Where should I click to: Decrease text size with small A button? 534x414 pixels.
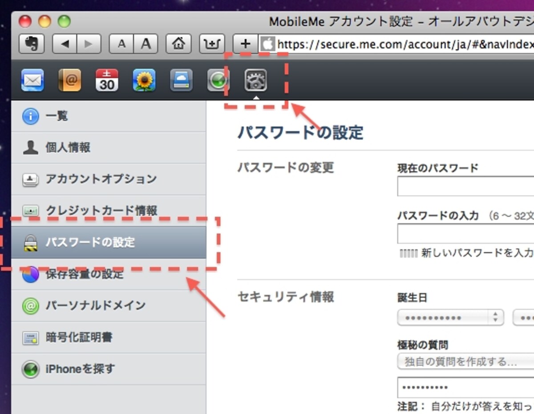(x=121, y=44)
